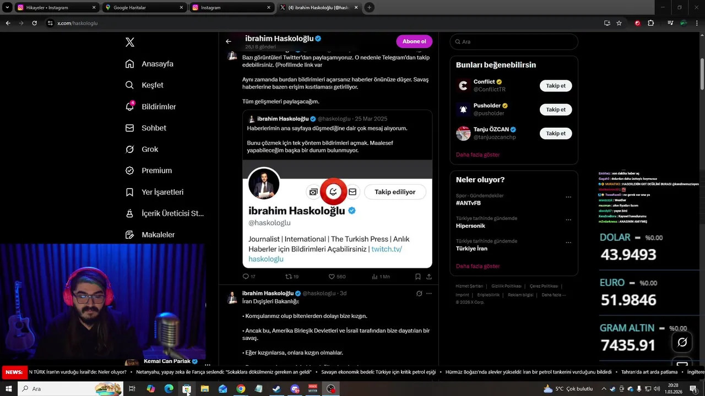Open Chrome from the taskbar

click(x=241, y=389)
